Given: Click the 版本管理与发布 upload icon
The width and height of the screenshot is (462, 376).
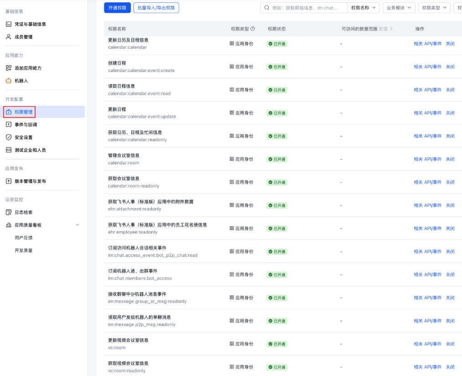Looking at the screenshot, I should [9, 181].
